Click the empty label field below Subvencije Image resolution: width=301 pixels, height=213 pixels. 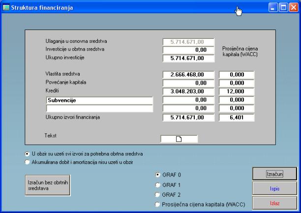(100, 108)
